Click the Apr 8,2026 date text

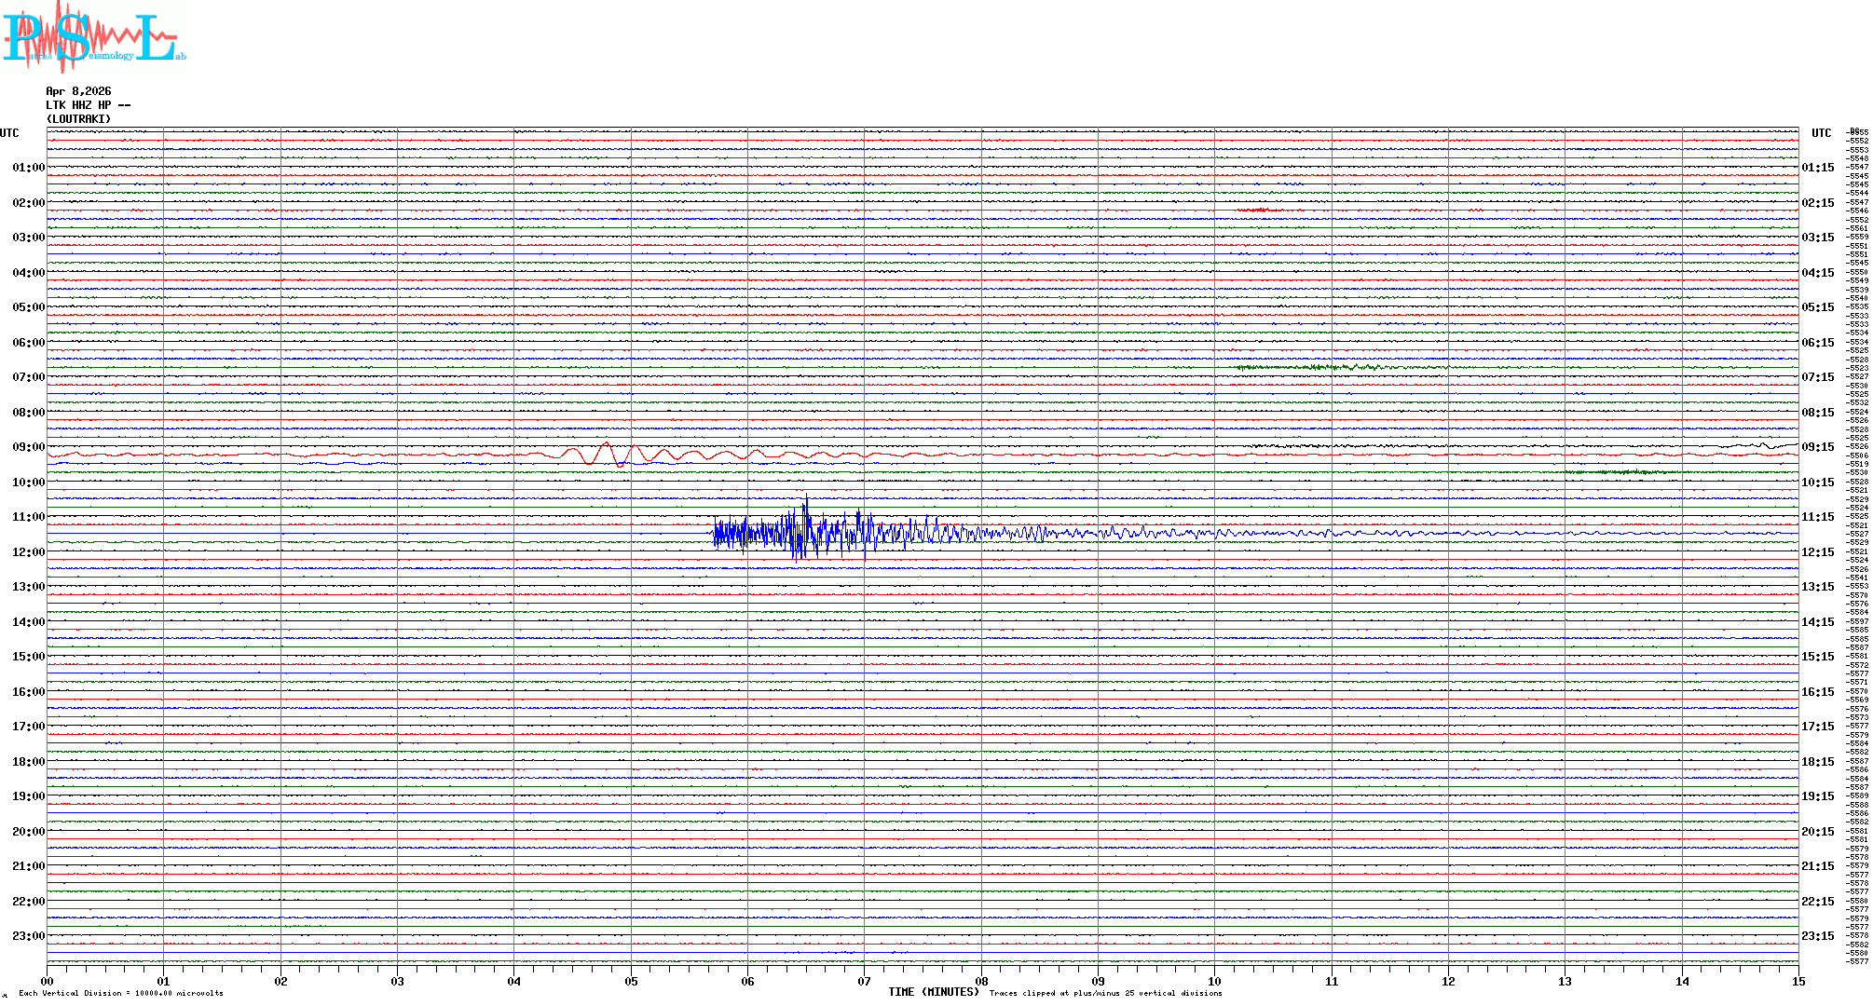(x=78, y=91)
